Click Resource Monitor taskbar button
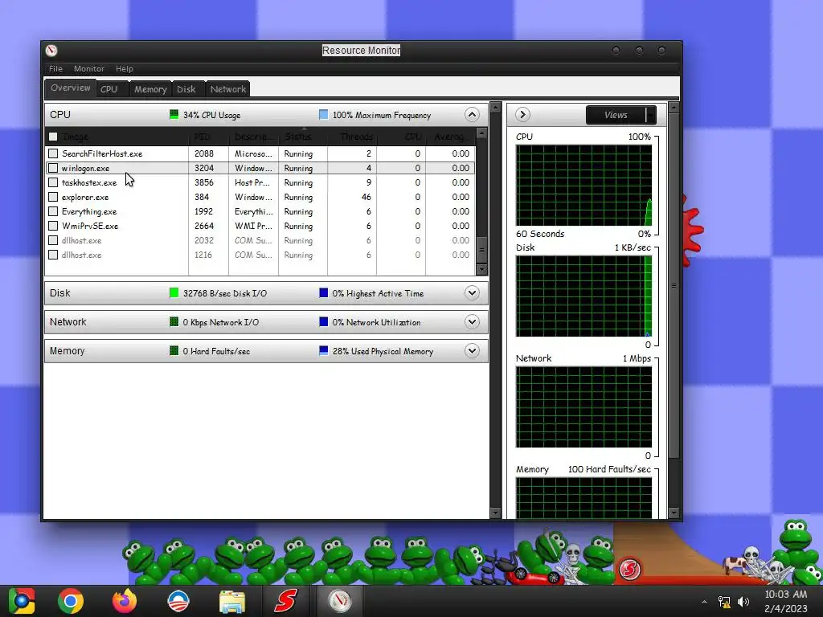 pyautogui.click(x=340, y=601)
